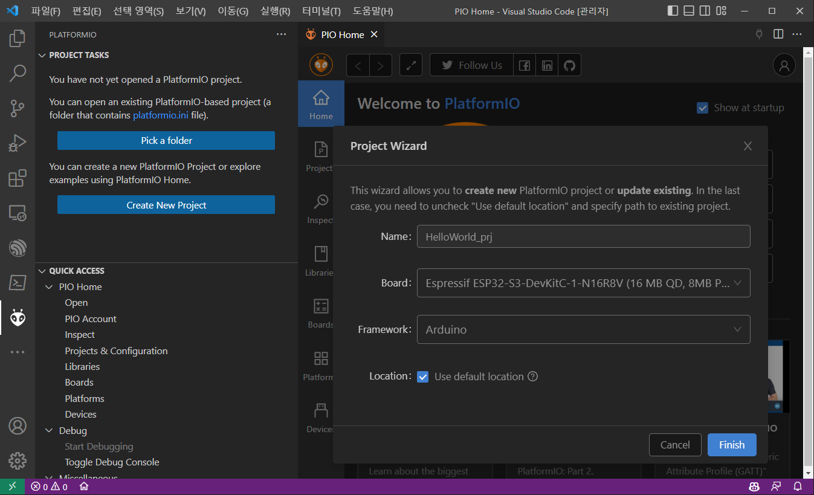Open editor more actions ellipsis

[x=797, y=34]
